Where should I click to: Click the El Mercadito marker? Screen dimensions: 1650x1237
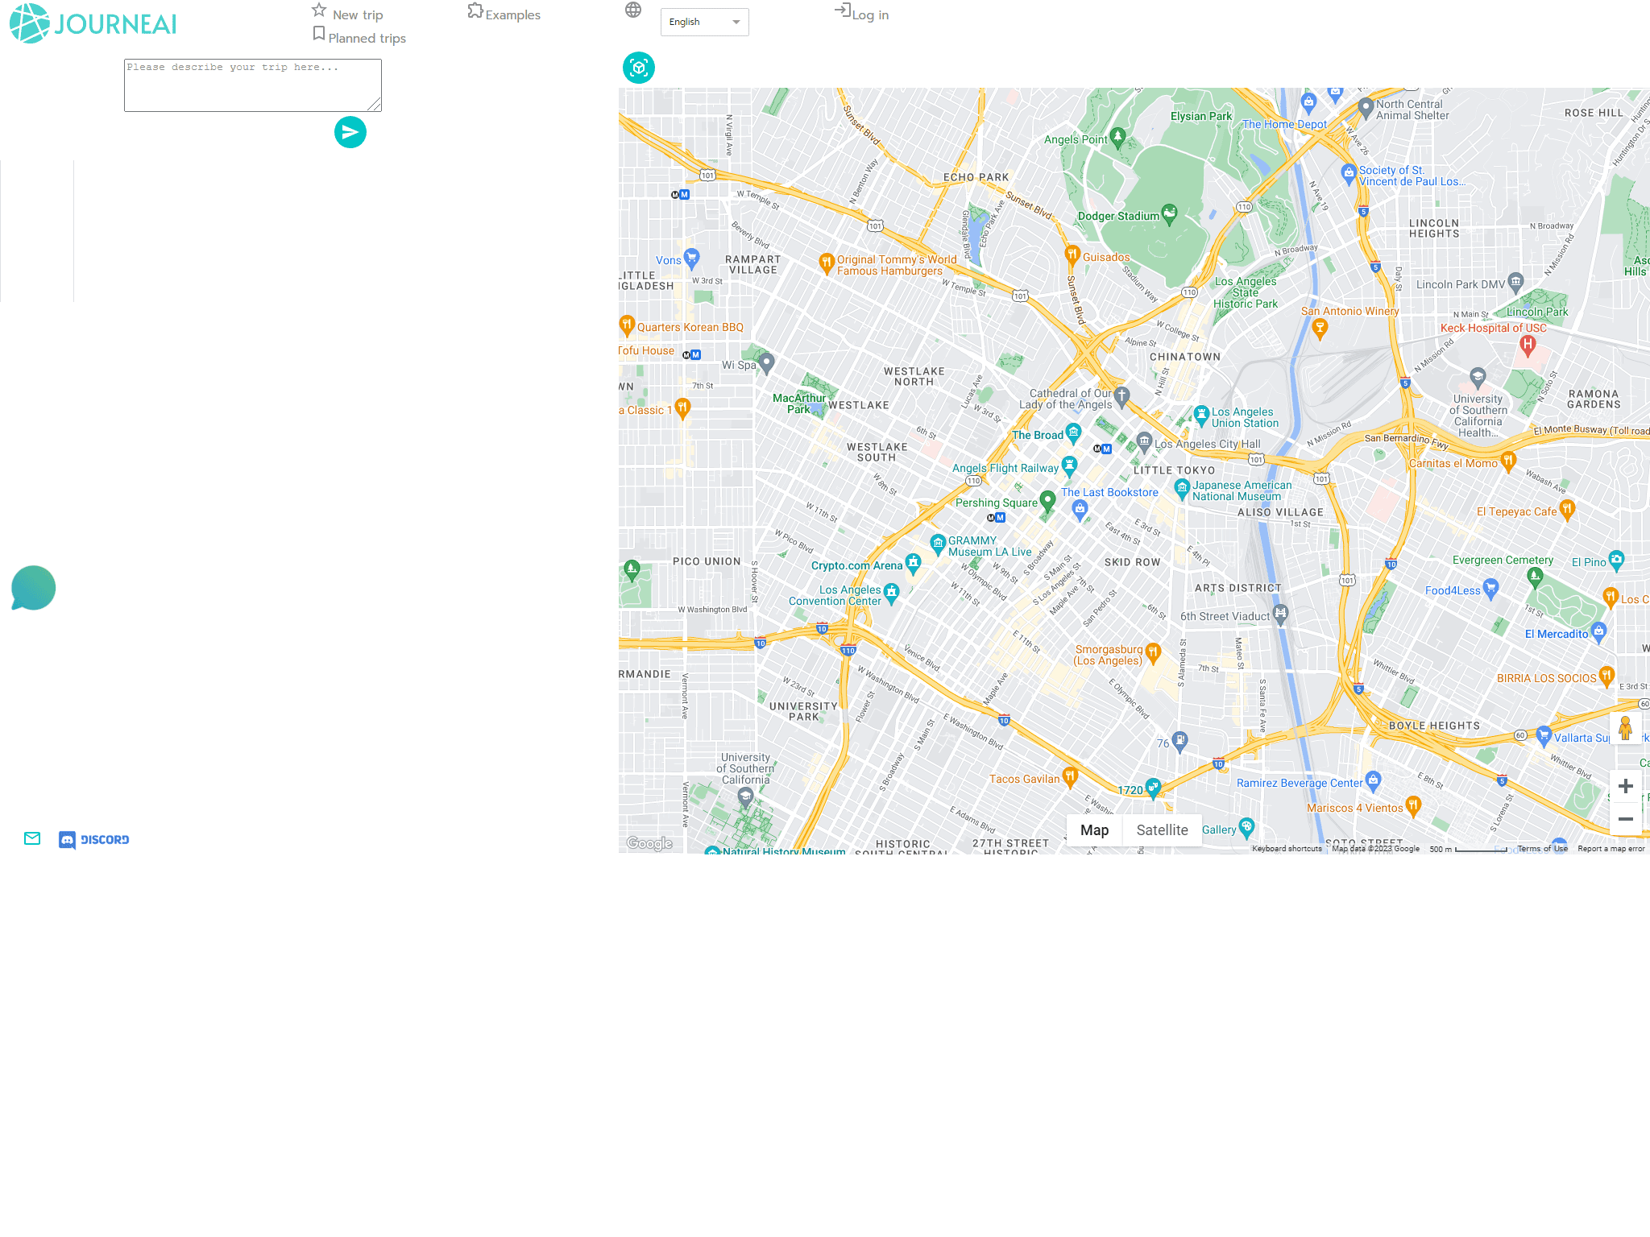pos(1599,631)
